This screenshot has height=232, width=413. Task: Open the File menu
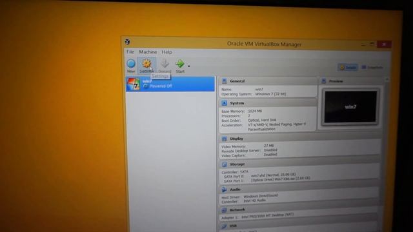130,52
